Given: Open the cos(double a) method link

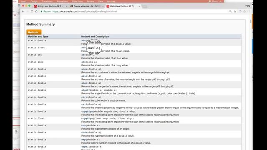Looking at the screenshot, I should (83, 125).
